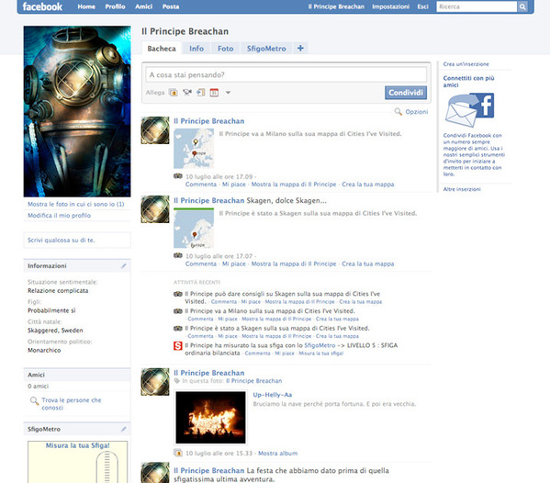Screen dimensions: 550x483
Task: Click the Ricerca search field
Action: click(x=477, y=6)
